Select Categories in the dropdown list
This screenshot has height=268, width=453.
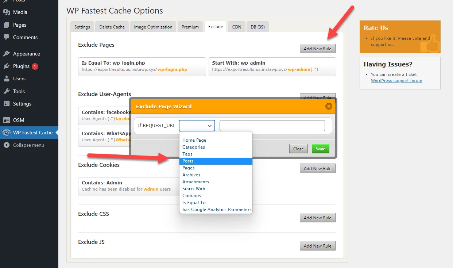click(216, 147)
